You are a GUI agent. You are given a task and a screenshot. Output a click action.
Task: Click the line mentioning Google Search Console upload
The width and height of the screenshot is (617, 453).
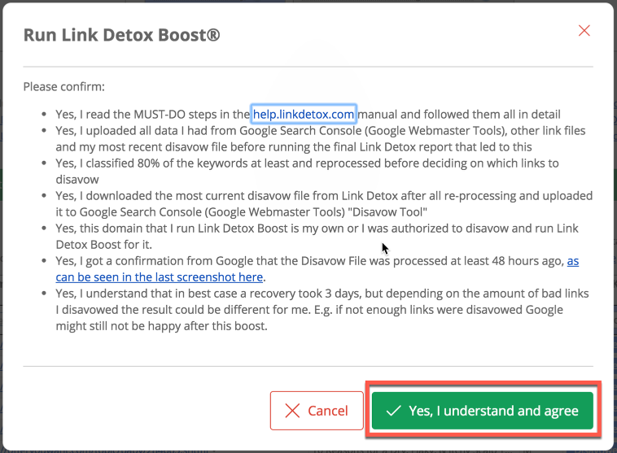[x=321, y=139]
